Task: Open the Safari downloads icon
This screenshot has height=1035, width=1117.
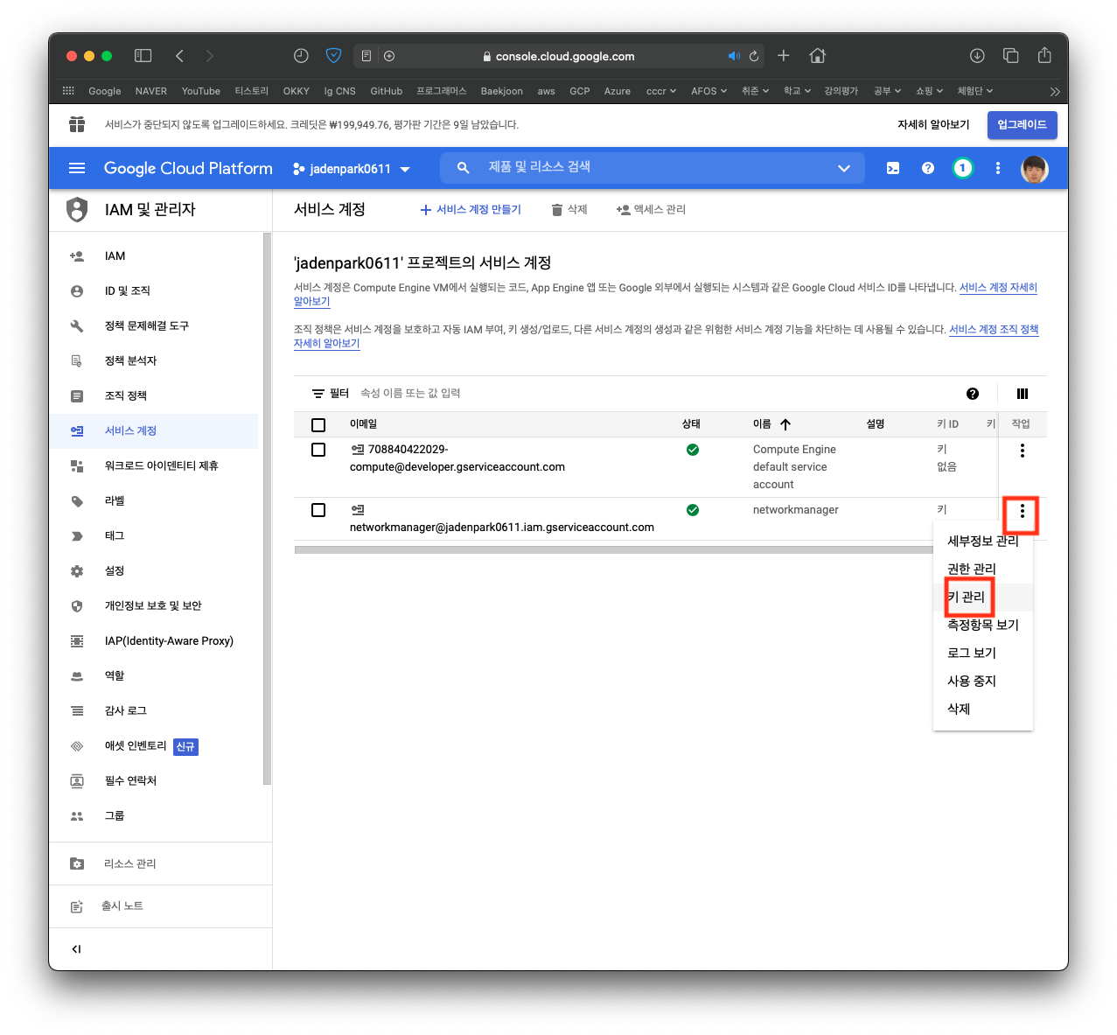Action: pos(977,56)
